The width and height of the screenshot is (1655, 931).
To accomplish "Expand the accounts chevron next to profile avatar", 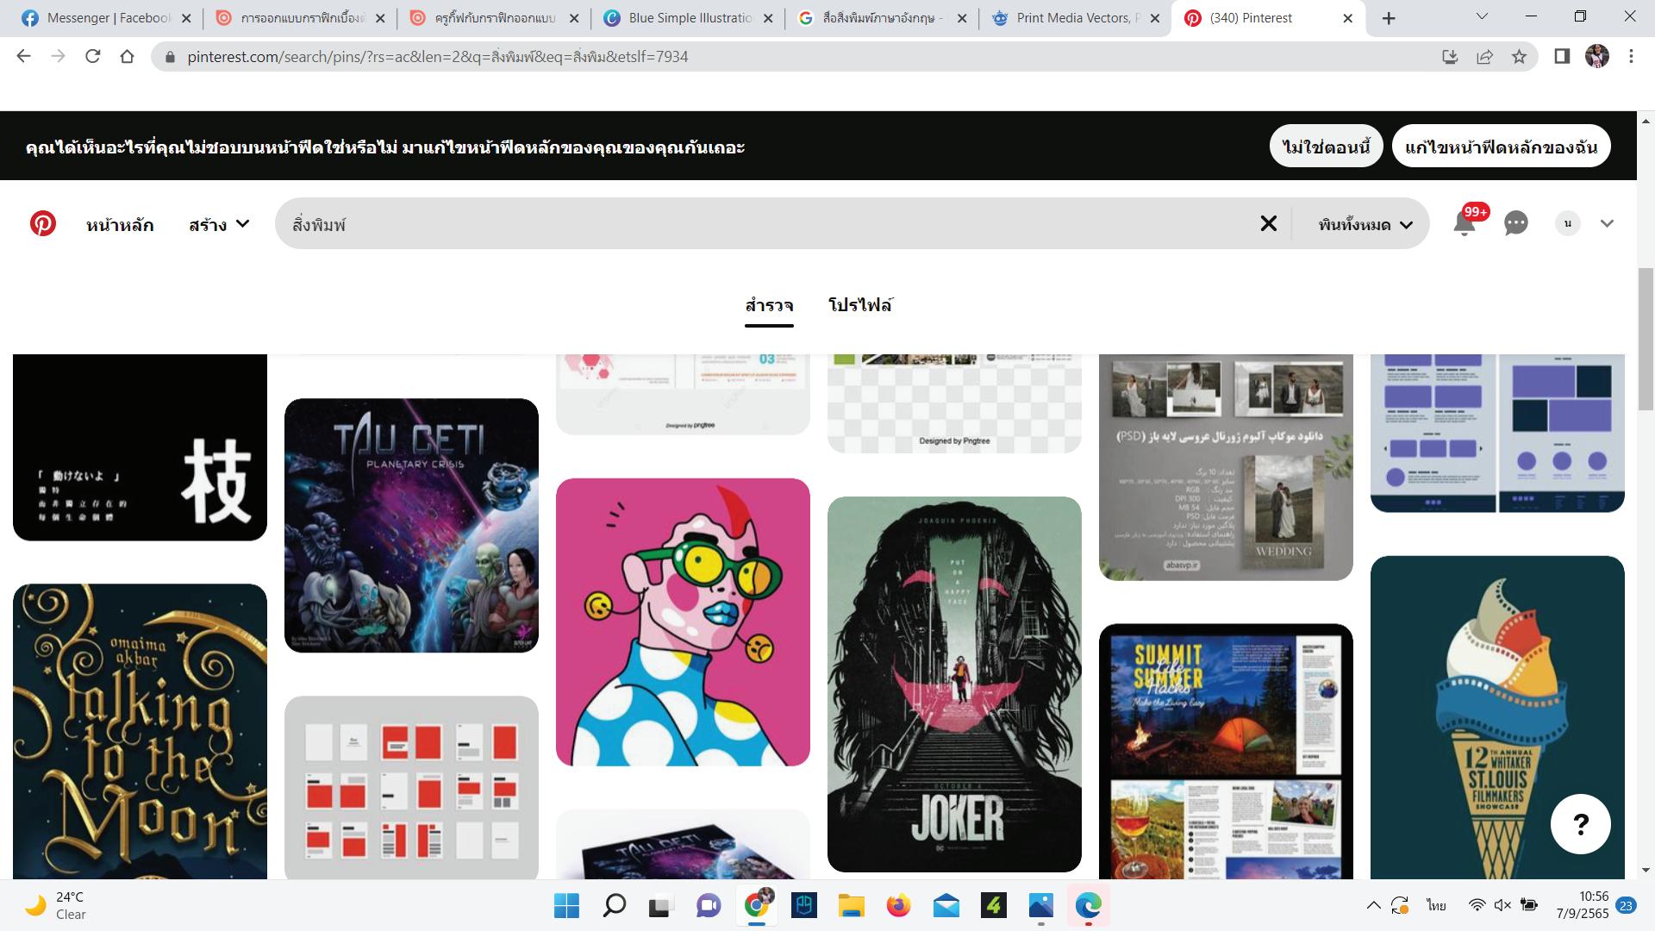I will 1607,223.
